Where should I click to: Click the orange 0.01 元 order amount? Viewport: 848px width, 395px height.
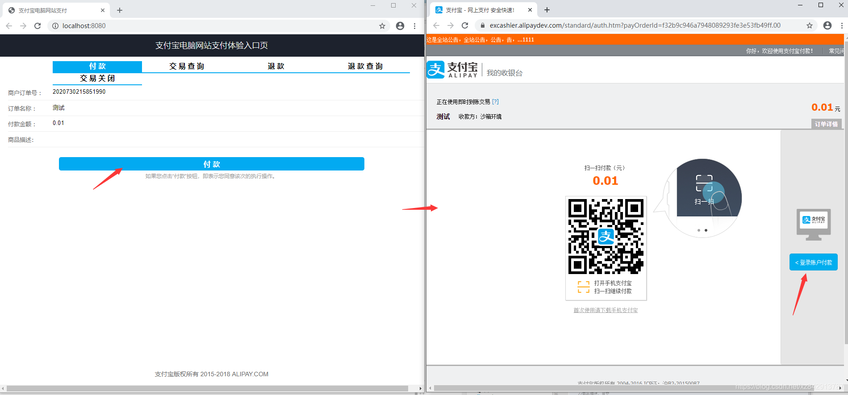pyautogui.click(x=826, y=107)
